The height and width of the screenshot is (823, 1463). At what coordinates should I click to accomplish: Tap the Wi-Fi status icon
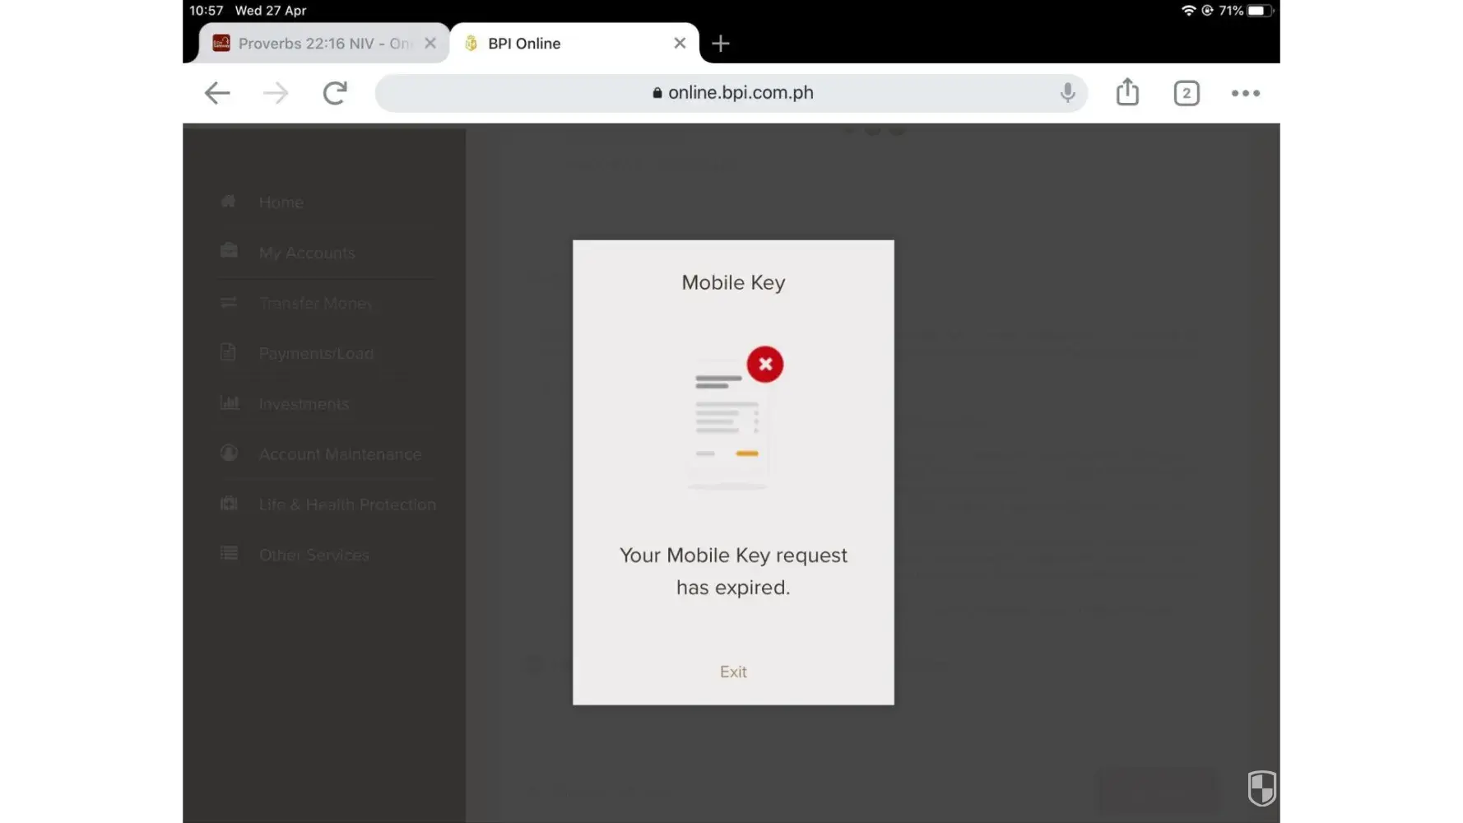click(1188, 11)
